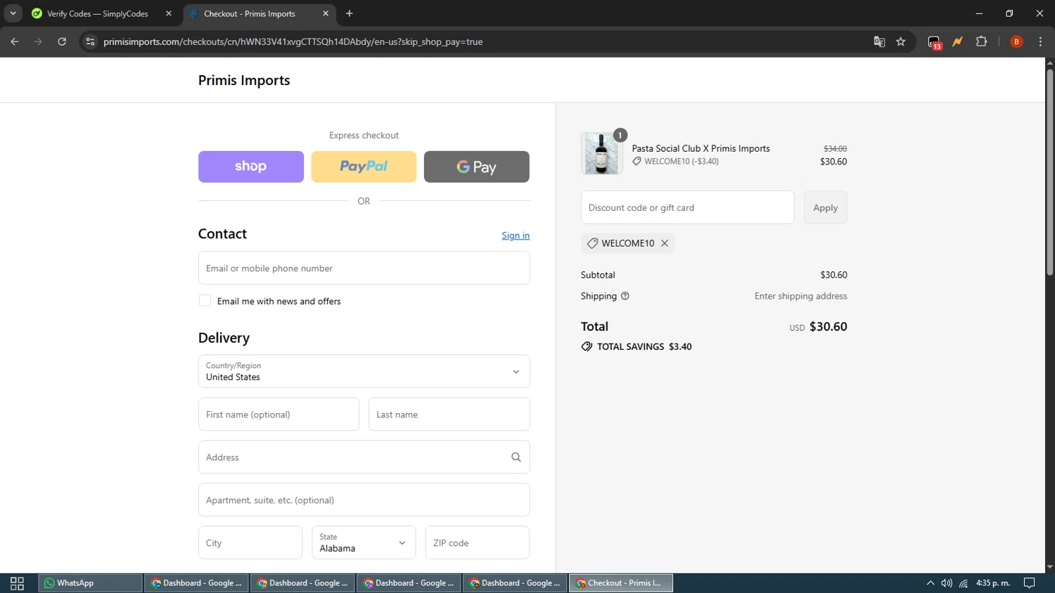1055x593 pixels.
Task: Click the page vertical scrollbar
Action: click(1049, 172)
